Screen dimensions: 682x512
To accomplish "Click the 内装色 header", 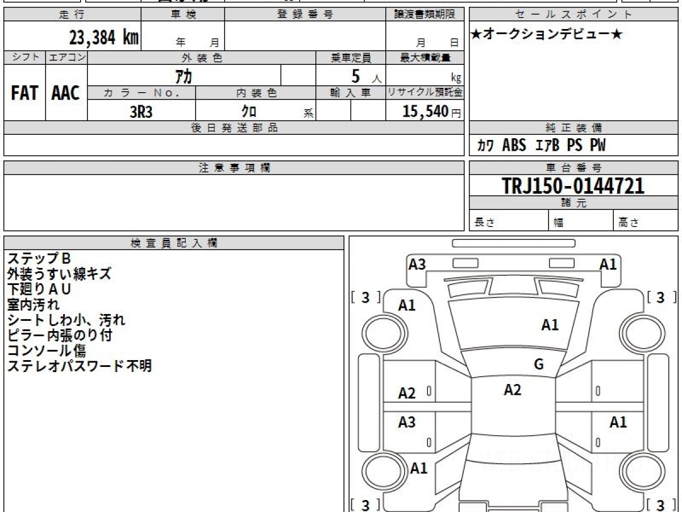I will coord(255,93).
